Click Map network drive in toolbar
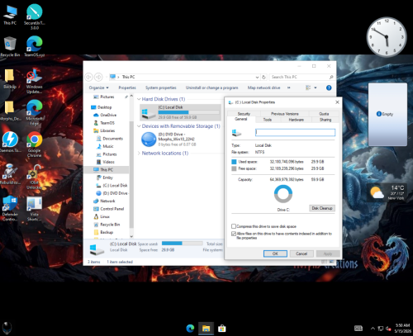 [263, 88]
